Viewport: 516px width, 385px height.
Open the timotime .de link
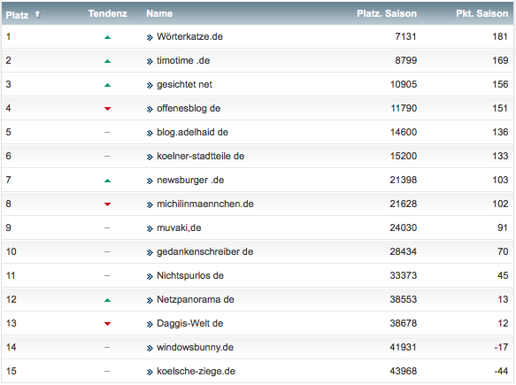(183, 60)
